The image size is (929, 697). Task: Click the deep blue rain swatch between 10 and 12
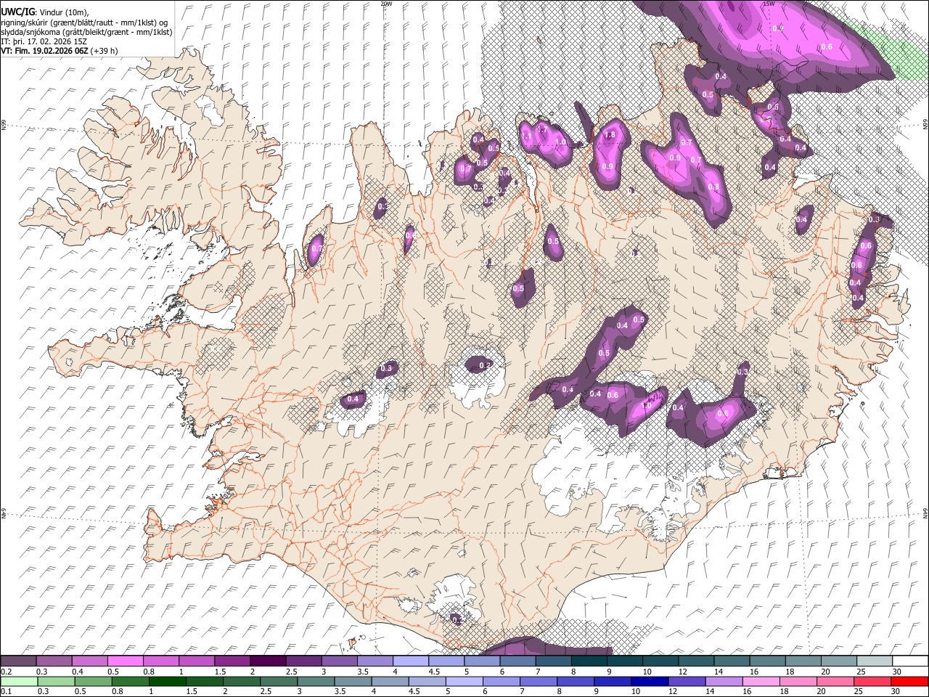tap(649, 681)
